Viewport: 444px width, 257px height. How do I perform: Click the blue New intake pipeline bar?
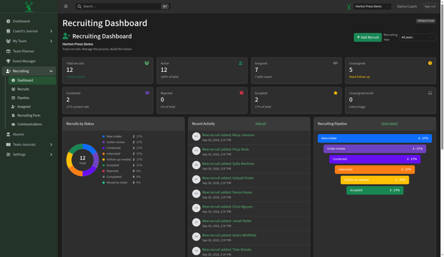375,138
